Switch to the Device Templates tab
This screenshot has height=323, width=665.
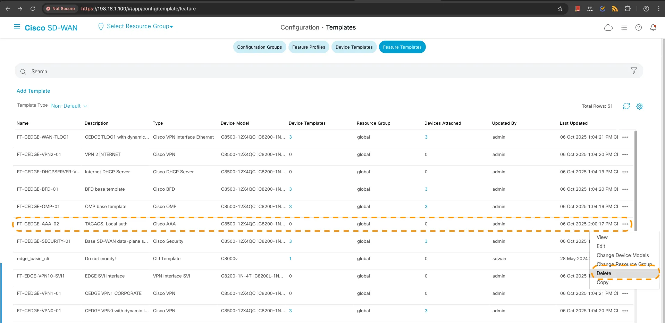click(x=354, y=47)
